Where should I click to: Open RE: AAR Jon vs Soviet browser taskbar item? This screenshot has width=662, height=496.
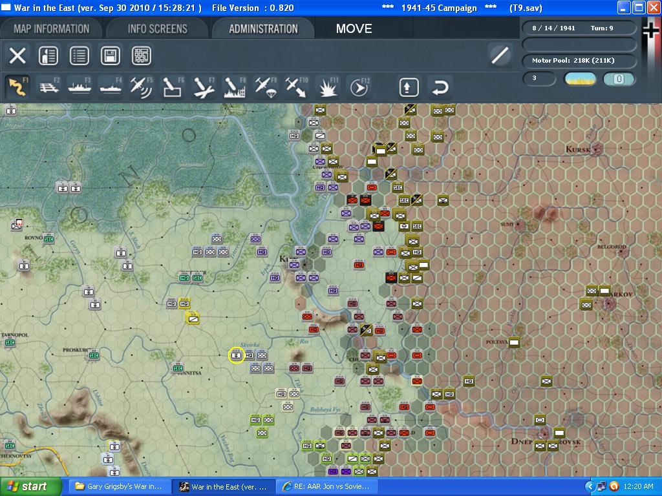click(327, 487)
